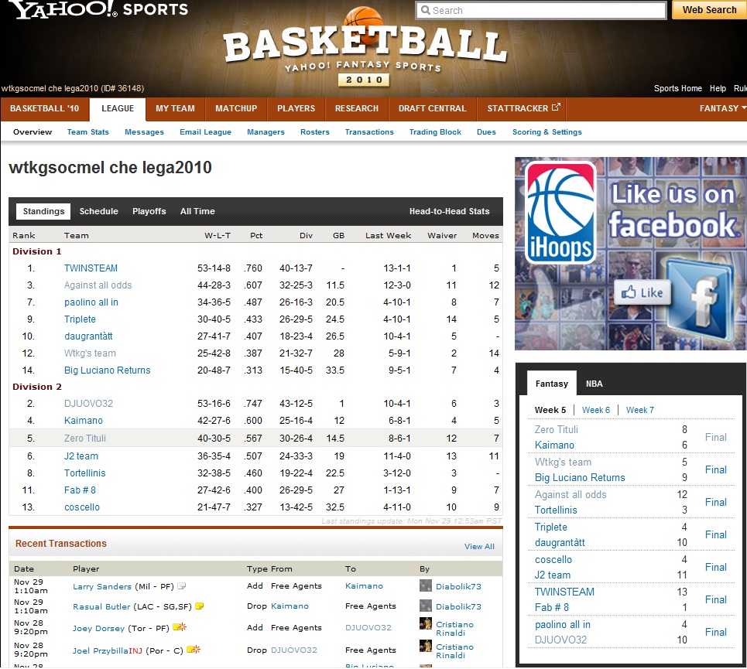Switch to the Schedule standings tab
This screenshot has width=747, height=669.
click(x=99, y=211)
